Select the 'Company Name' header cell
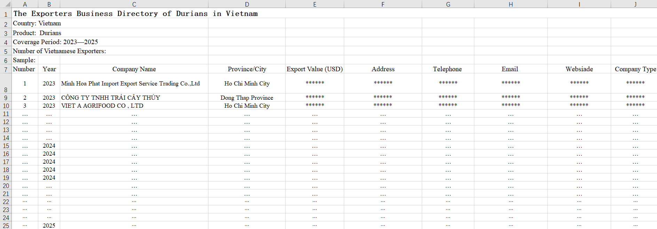This screenshot has height=229, width=657. pos(134,69)
